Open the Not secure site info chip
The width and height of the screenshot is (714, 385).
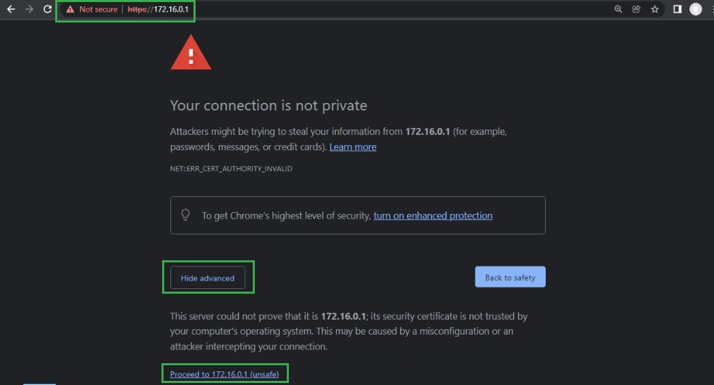(92, 10)
